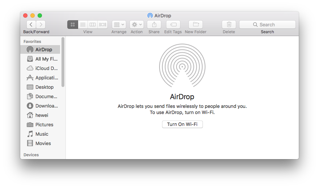Click in the Search field
Image resolution: width=319 pixels, height=188 pixels.
[x=267, y=25]
